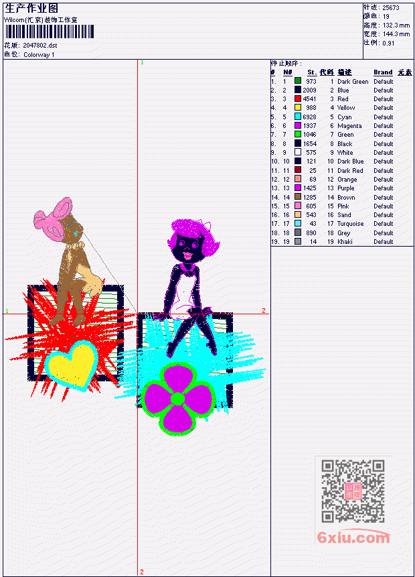Select the purple four-petal flower motif

point(178,399)
